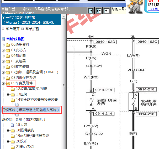Viewport: 159px width, 149px height.
Task: Click the collapse-left panel arrow button
Action: coord(106,11)
